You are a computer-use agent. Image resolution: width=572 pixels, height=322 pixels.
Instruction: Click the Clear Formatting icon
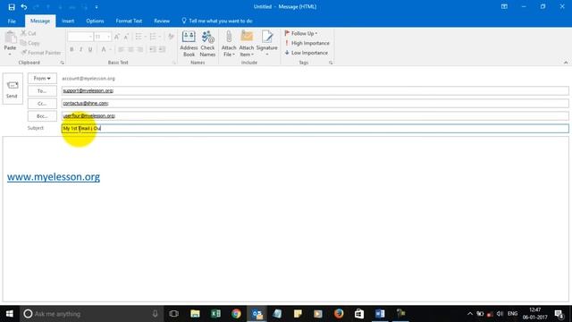(171, 37)
